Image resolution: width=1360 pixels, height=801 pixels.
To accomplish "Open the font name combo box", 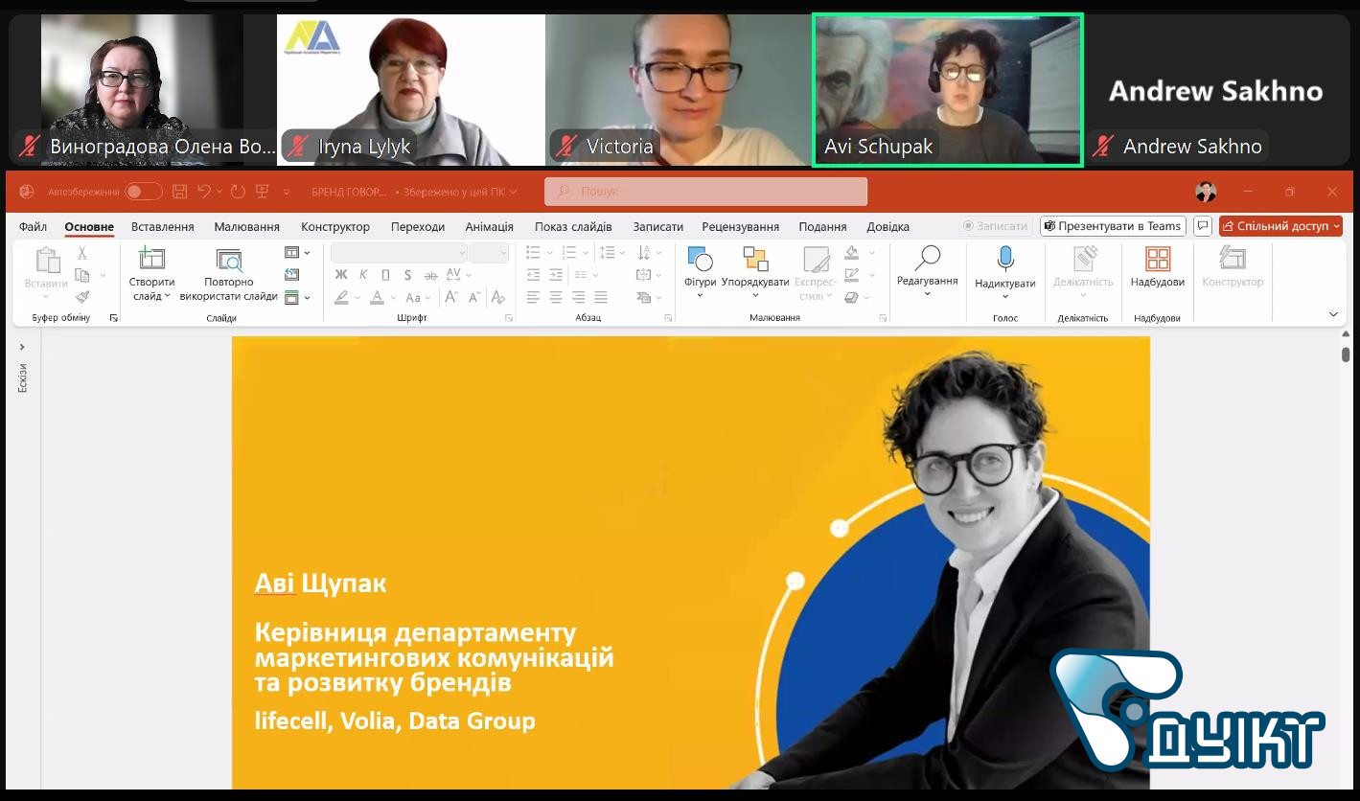I will (x=399, y=253).
